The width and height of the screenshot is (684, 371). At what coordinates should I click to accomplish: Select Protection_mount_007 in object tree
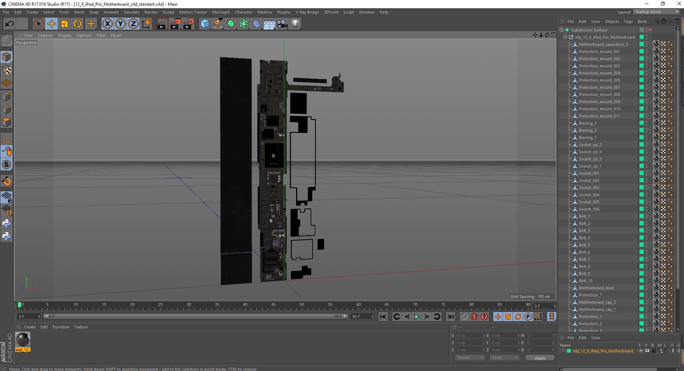pos(599,87)
